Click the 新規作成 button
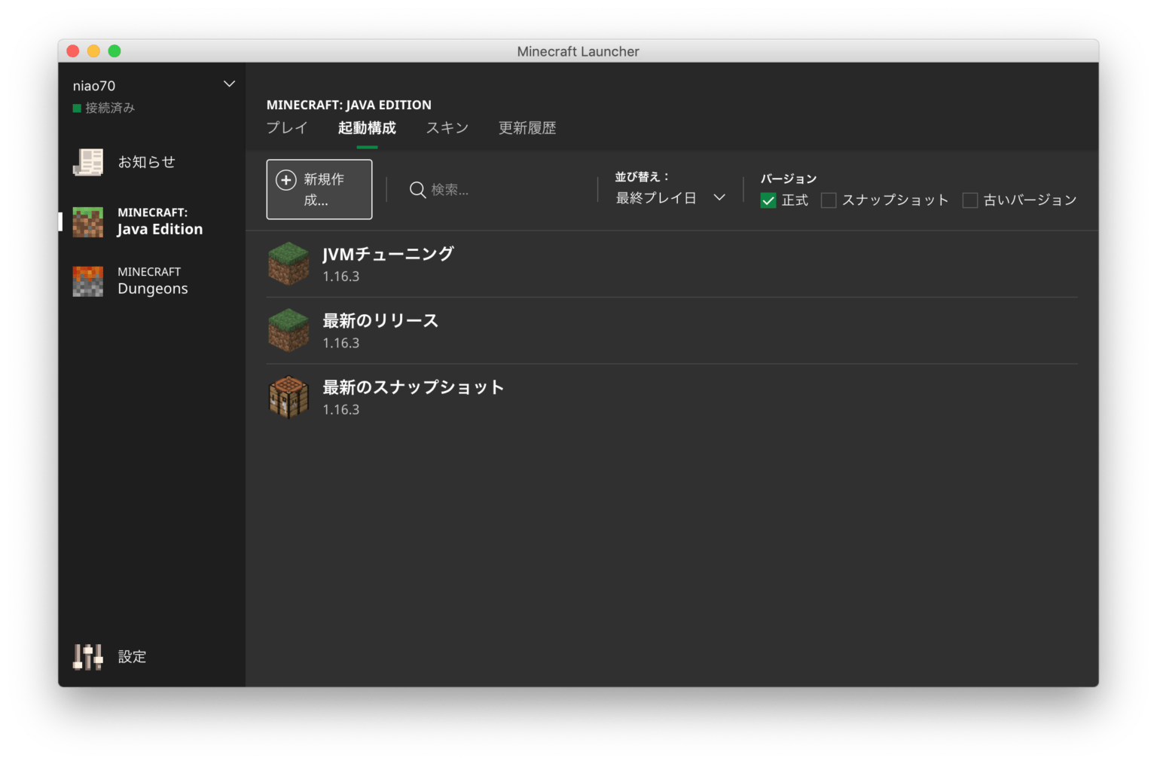 (319, 189)
